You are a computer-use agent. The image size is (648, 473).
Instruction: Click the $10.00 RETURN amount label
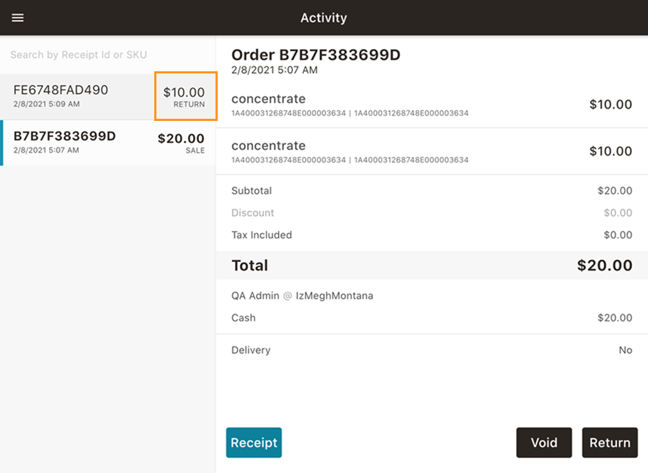(x=184, y=97)
